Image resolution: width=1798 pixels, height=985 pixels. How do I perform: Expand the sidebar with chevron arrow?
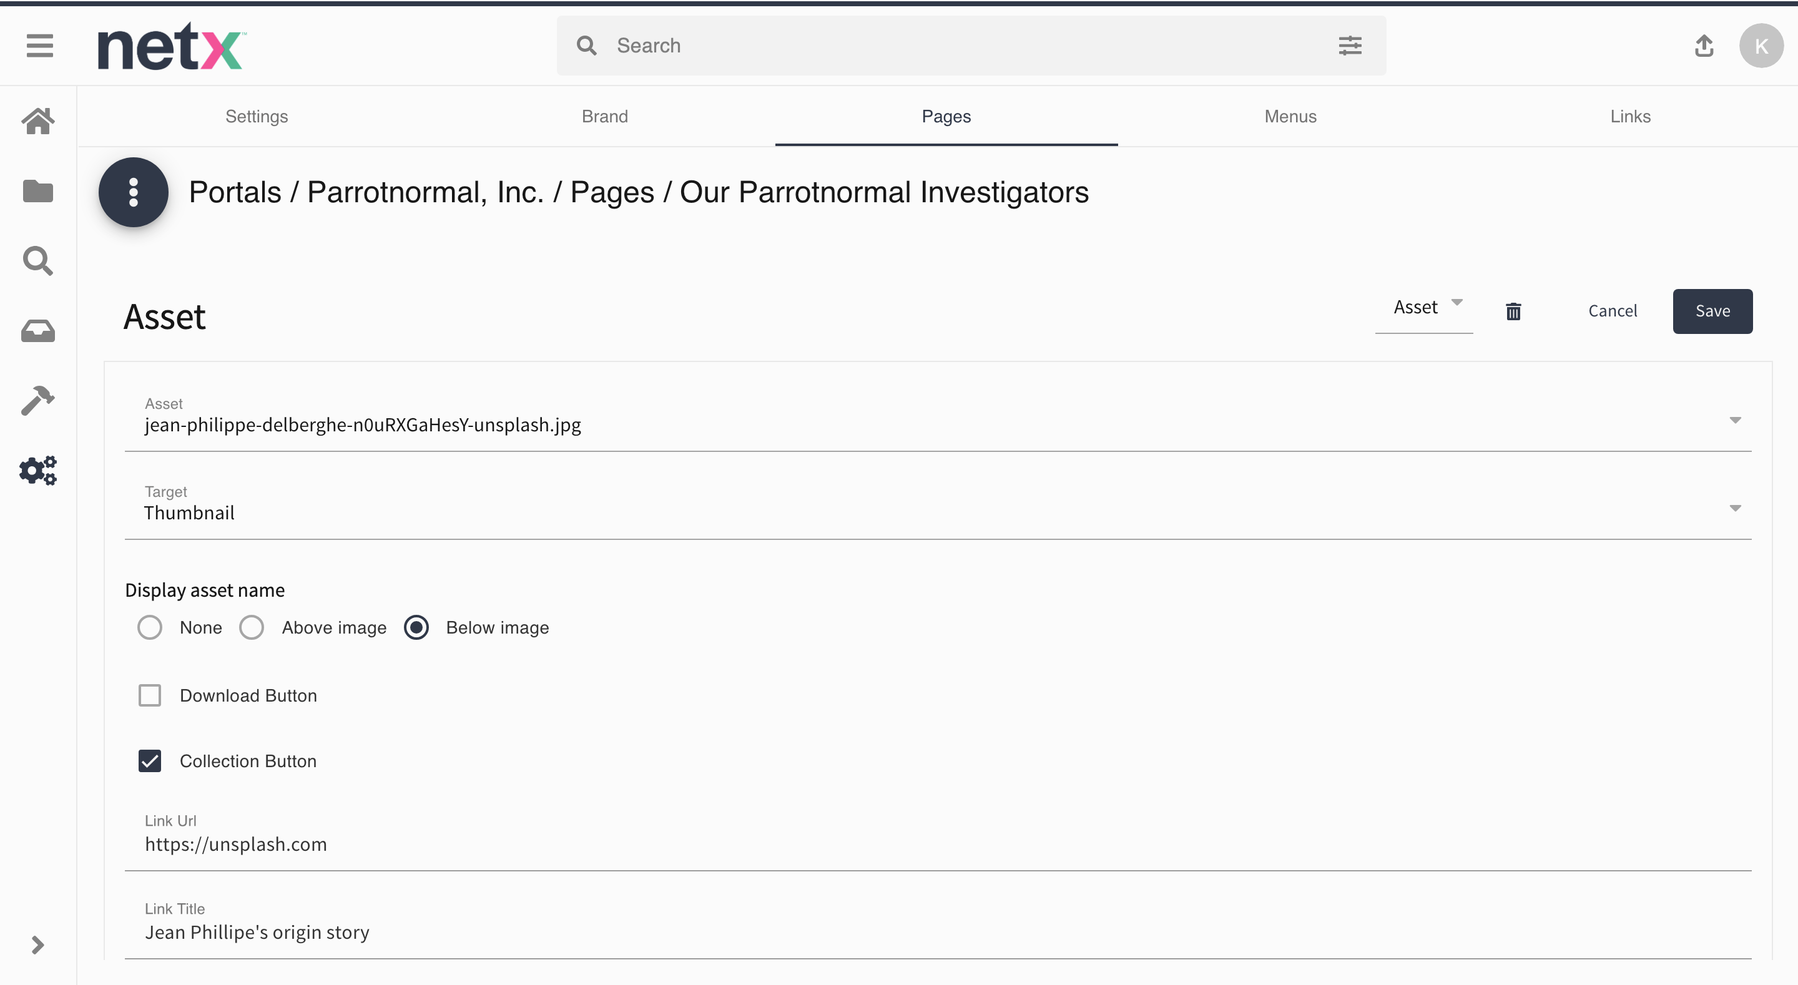38,945
